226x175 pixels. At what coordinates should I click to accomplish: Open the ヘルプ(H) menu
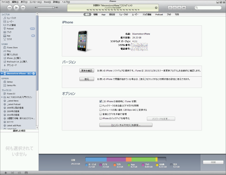[x=66, y=2]
